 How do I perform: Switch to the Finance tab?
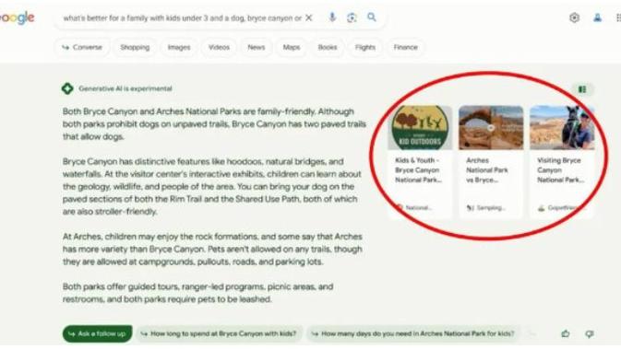406,48
